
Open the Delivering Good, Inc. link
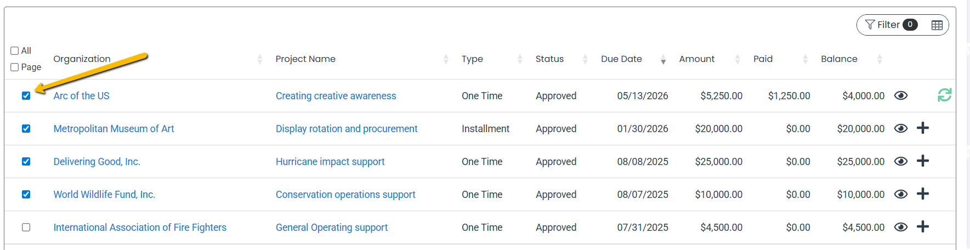tap(97, 162)
